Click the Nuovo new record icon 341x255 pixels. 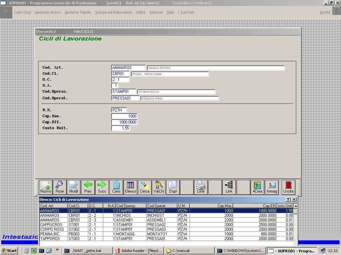(46, 187)
